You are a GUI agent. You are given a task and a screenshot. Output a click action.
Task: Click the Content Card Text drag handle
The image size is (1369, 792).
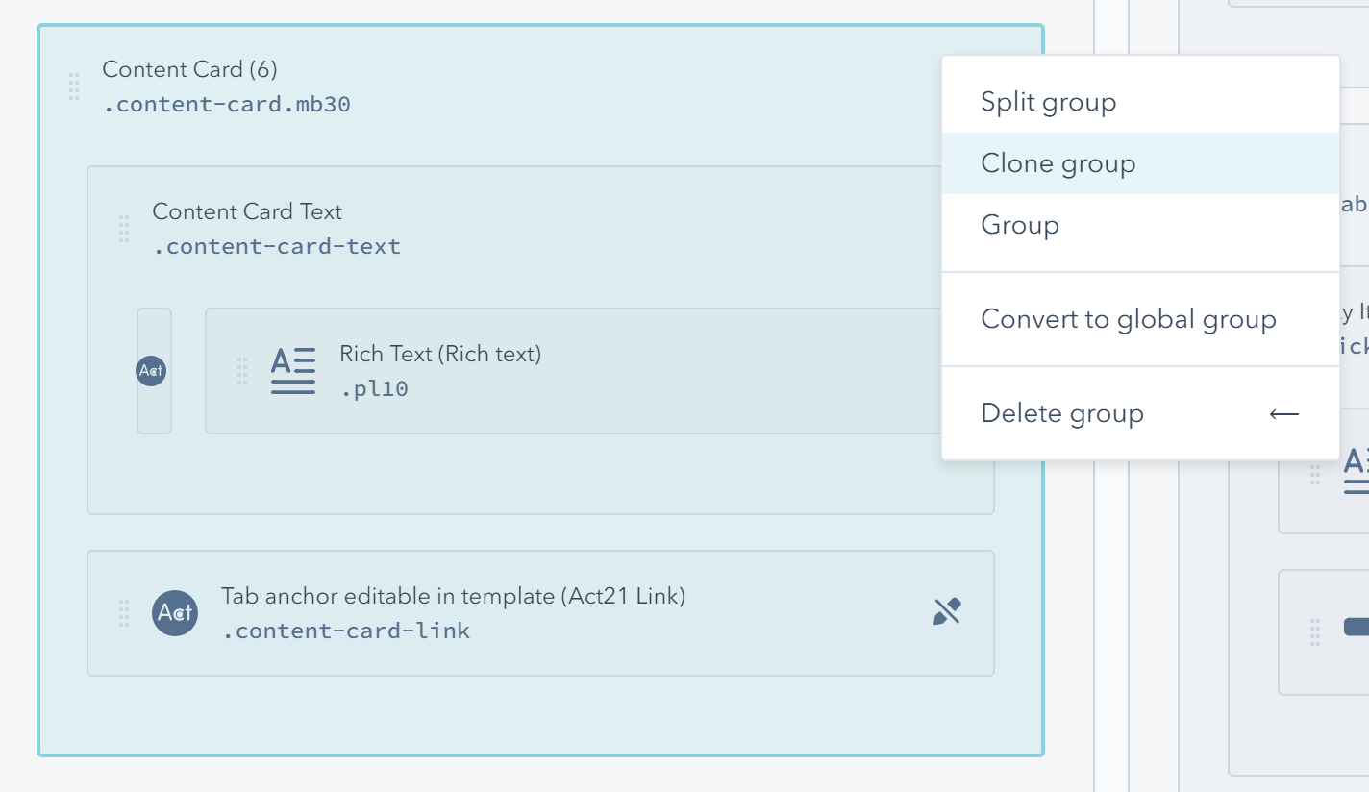tap(124, 229)
